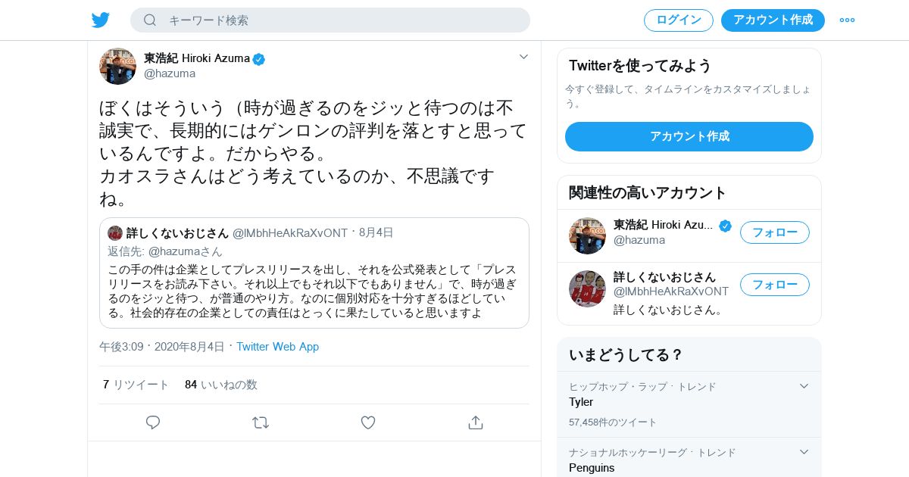909x477 pixels.
Task: Click header アカウント作成 button
Action: tap(773, 20)
